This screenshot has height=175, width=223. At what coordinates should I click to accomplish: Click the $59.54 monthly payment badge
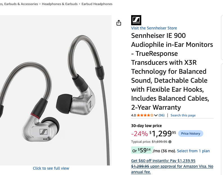coord(142,150)
